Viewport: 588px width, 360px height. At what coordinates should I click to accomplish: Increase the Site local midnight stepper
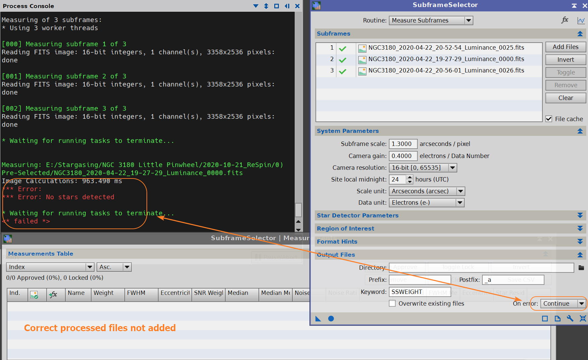410,177
